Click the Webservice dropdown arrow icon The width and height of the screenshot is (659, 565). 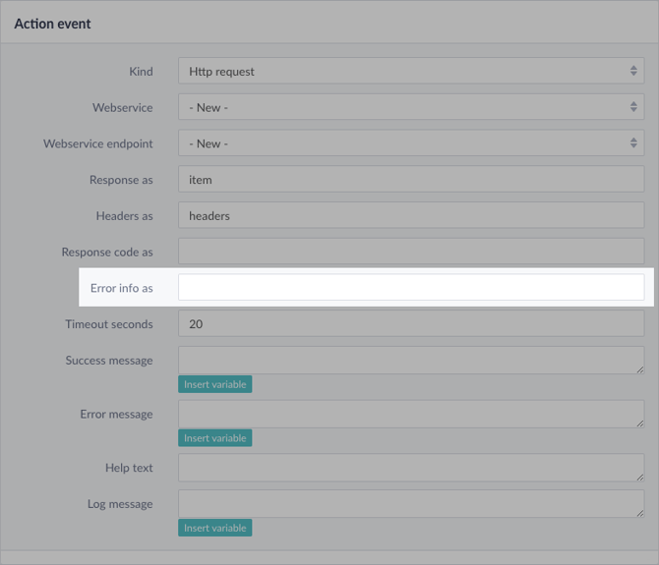click(633, 107)
